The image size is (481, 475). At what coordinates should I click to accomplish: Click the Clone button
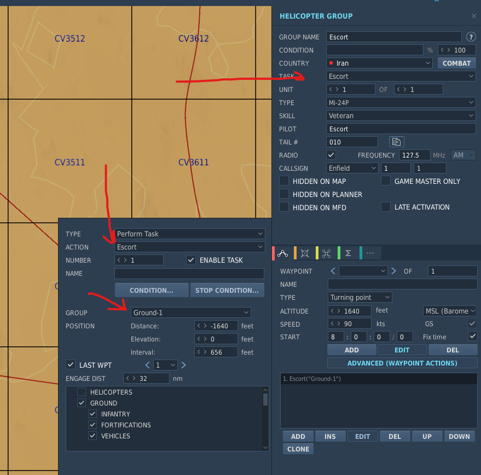(298, 449)
